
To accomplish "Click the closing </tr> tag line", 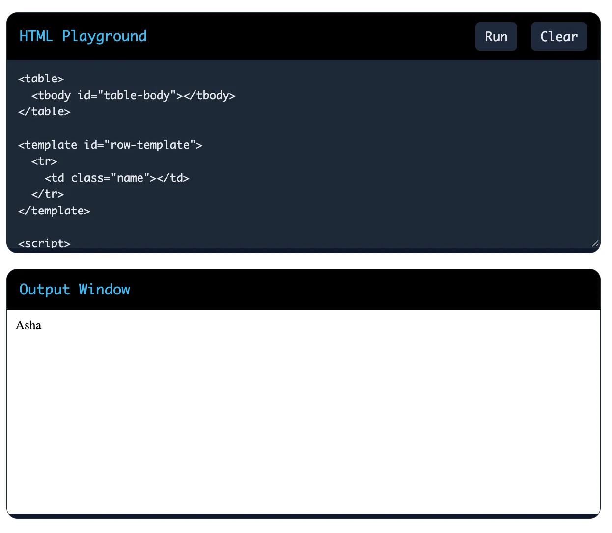I will point(48,194).
